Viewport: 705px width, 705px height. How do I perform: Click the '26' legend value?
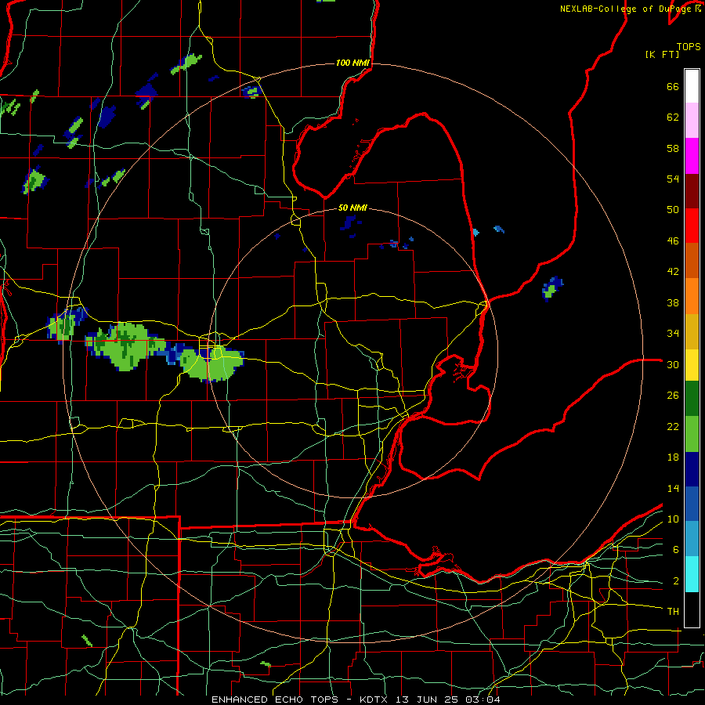coord(673,396)
